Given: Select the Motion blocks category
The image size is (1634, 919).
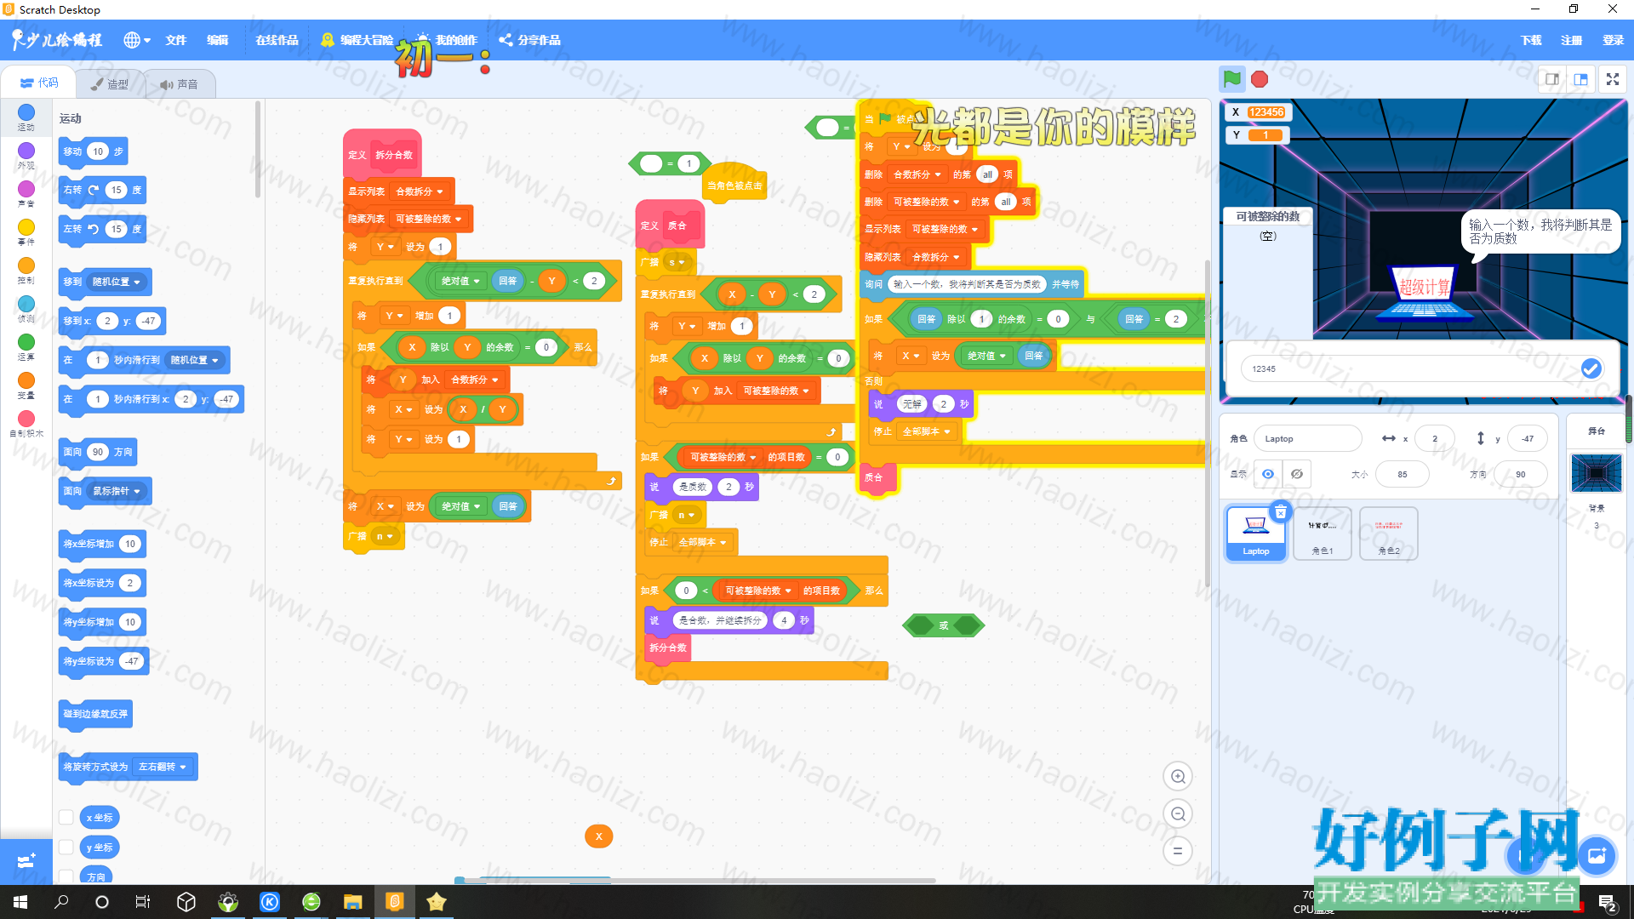Looking at the screenshot, I should (x=26, y=117).
